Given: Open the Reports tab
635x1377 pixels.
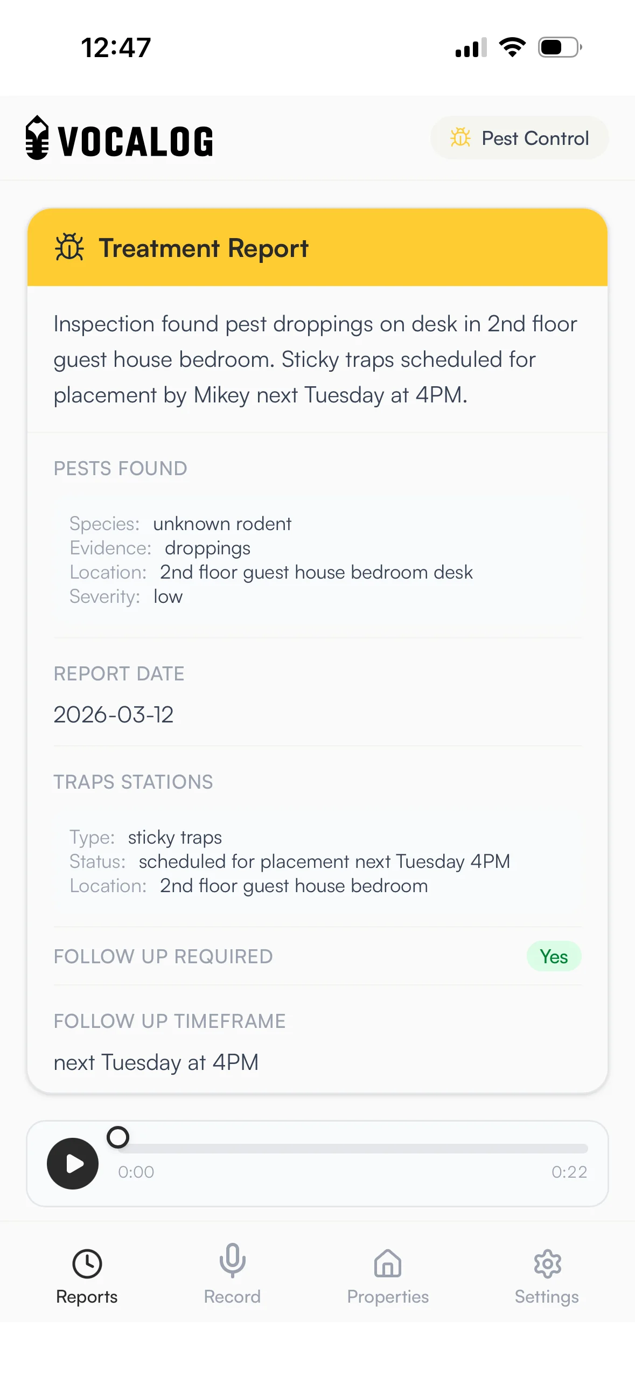Looking at the screenshot, I should pyautogui.click(x=87, y=1275).
